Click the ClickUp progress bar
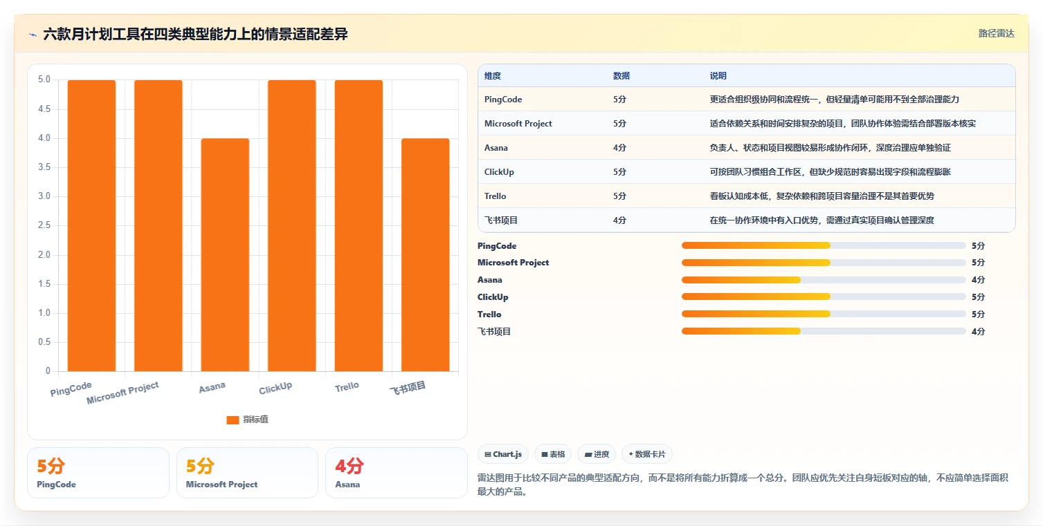Image resolution: width=1043 pixels, height=526 pixels. pyautogui.click(x=824, y=297)
